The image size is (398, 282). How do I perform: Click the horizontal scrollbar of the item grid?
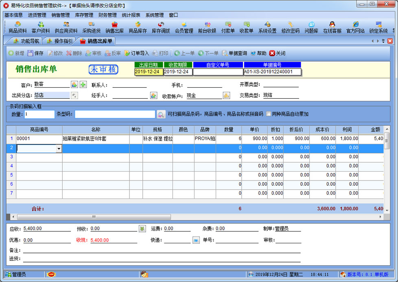[94, 217]
